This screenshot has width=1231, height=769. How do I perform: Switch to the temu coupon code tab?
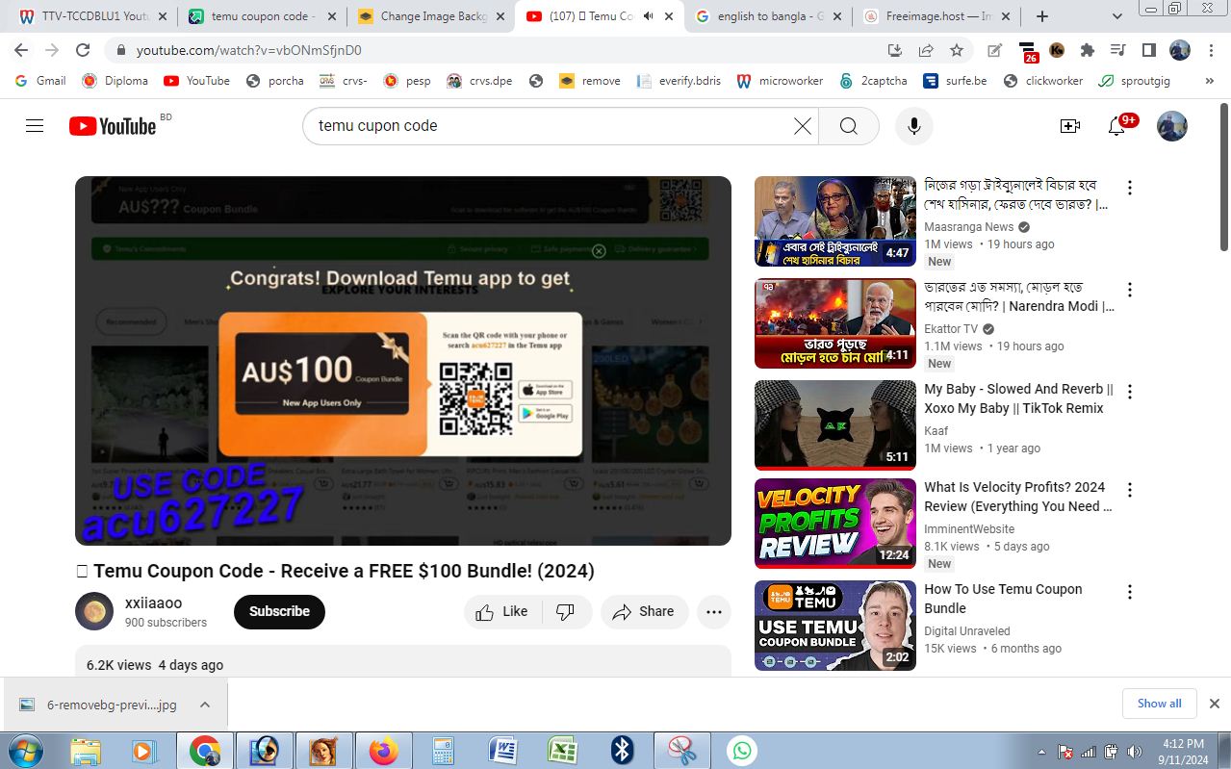[x=262, y=16]
